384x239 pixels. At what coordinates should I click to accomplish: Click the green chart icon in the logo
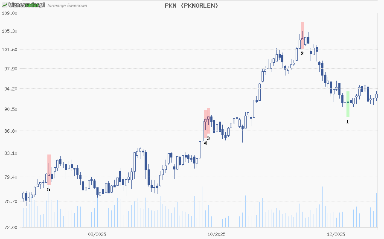click(x=4, y=5)
